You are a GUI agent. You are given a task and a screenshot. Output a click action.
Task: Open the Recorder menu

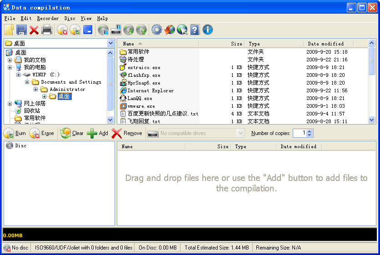pos(48,19)
